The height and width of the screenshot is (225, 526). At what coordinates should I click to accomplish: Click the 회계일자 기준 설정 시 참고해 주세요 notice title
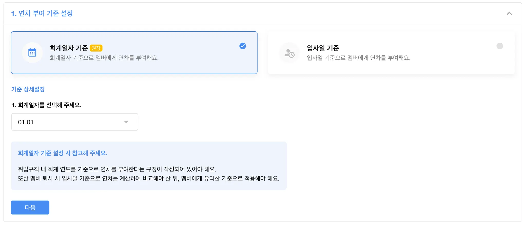(x=62, y=153)
